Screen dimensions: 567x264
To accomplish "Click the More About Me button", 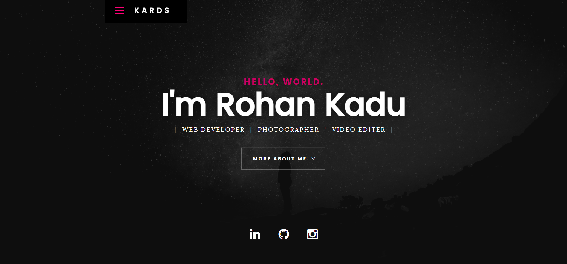I will [283, 159].
